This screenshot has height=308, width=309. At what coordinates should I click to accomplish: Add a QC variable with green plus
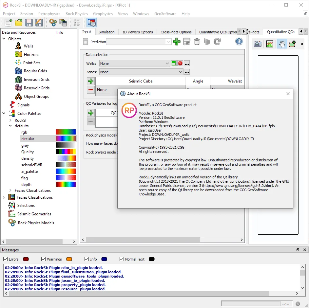point(91,113)
